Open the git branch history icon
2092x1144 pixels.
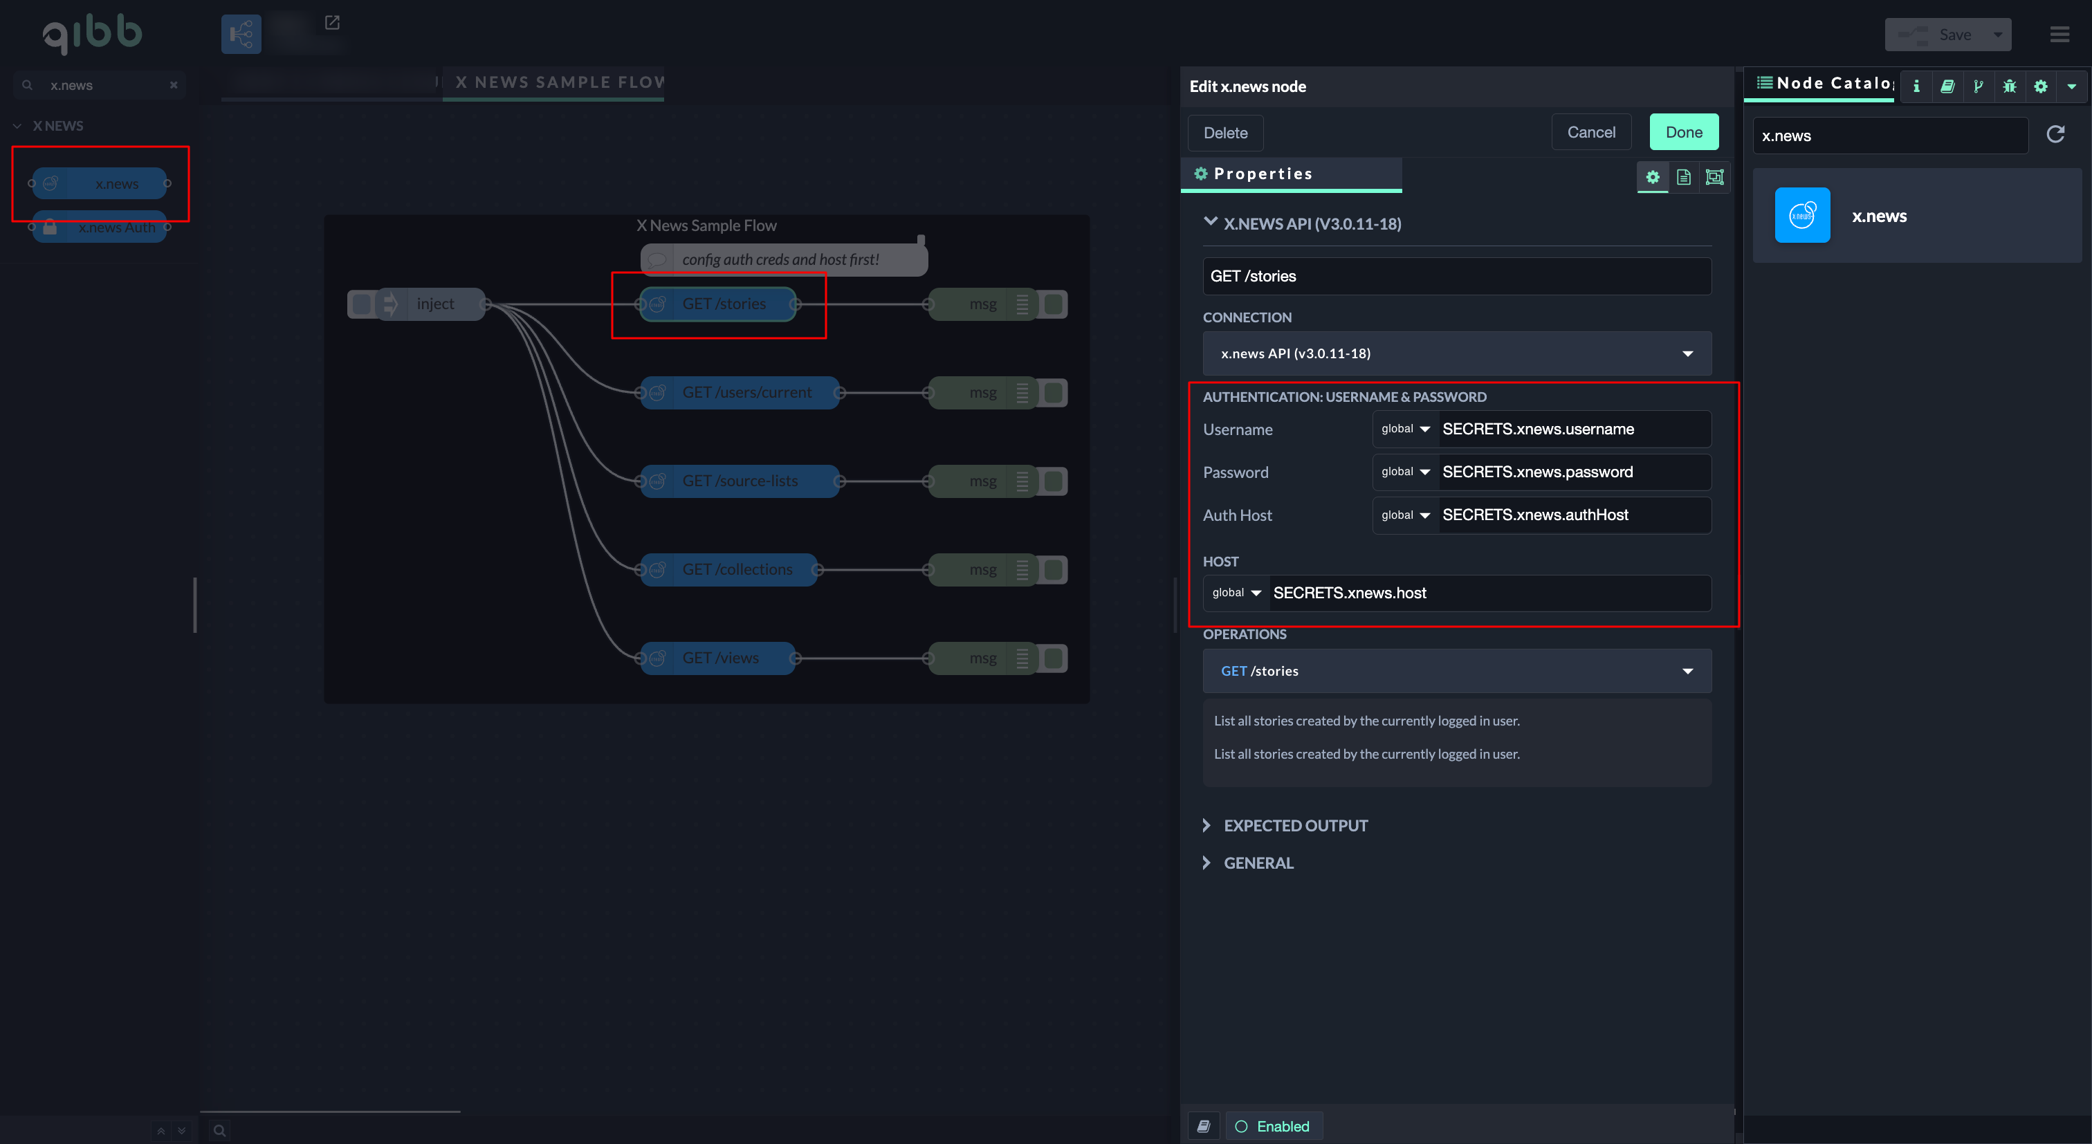pyautogui.click(x=1979, y=86)
